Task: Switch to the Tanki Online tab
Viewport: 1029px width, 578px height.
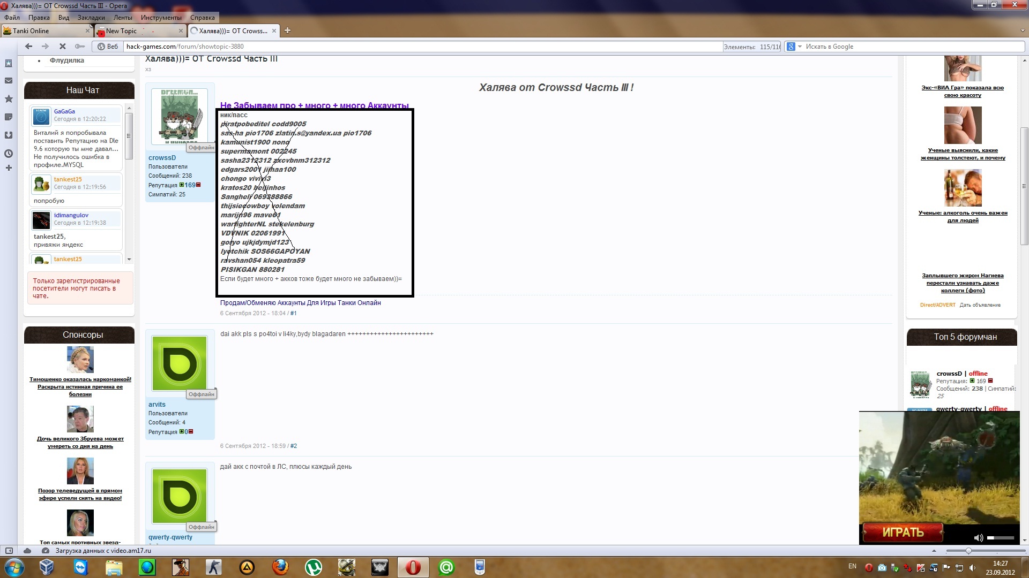Action: coord(47,31)
